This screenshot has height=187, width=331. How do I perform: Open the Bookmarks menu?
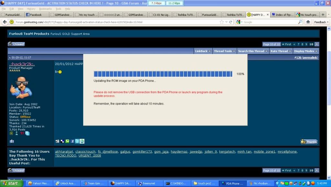(x=45, y=9)
